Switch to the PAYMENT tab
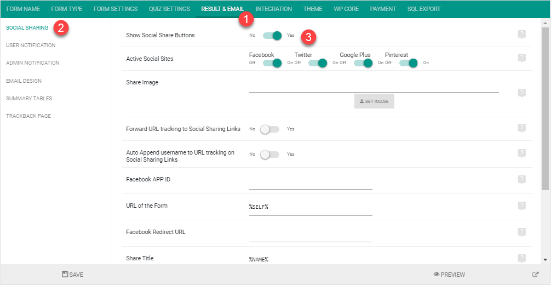The width and height of the screenshot is (551, 285). tap(383, 9)
